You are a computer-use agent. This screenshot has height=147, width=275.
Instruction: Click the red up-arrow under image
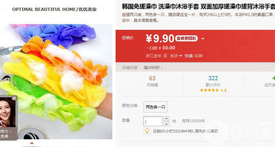pos(32,143)
